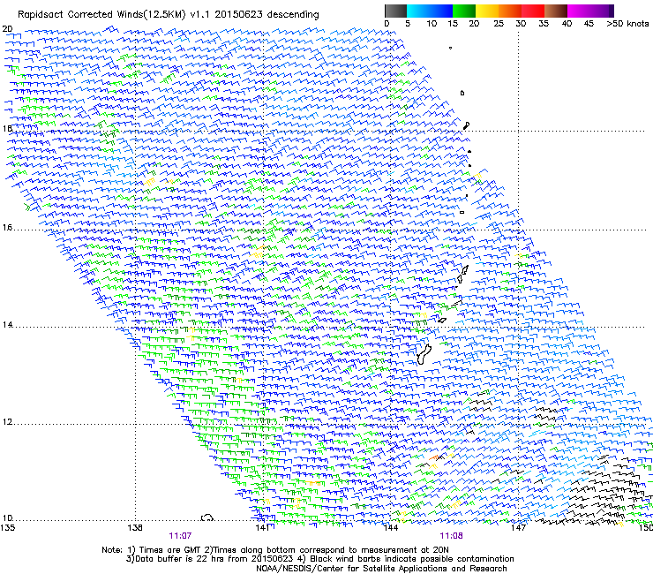
Task: Click the '35' label under color bar
Action: (x=544, y=24)
